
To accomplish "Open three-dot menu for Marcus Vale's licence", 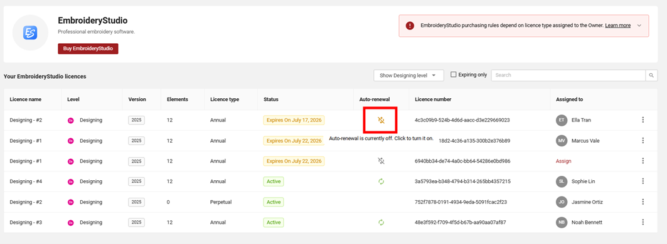I will (x=643, y=141).
